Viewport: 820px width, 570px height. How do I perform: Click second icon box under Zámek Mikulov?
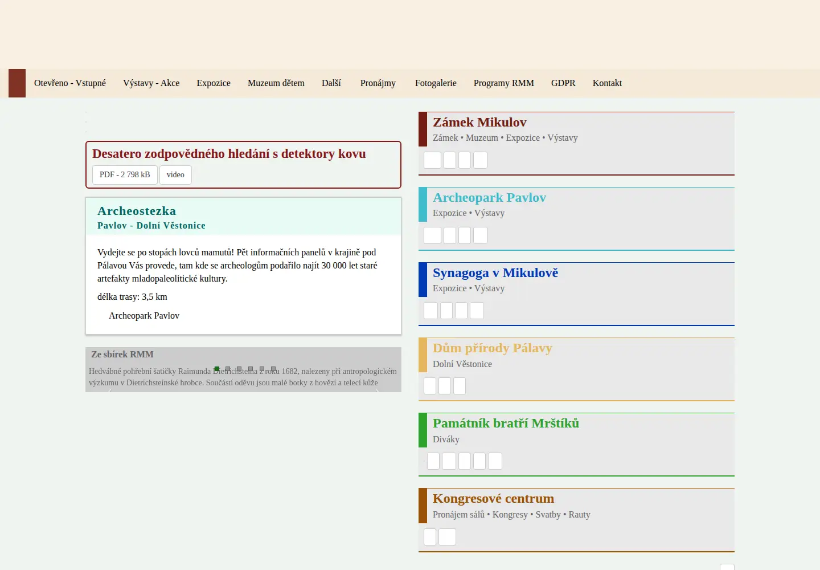tap(450, 160)
